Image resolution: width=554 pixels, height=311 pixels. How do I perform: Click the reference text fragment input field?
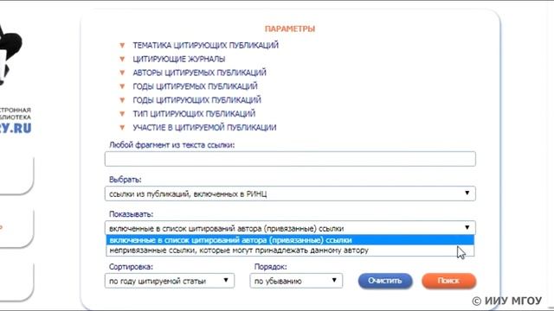290,159
